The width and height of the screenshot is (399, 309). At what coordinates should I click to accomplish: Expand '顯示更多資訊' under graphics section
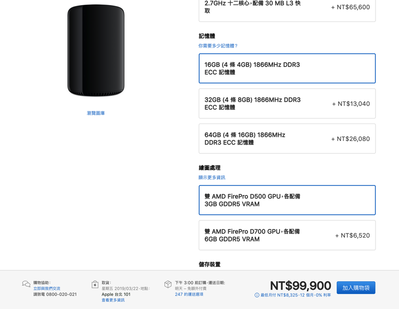[212, 177]
